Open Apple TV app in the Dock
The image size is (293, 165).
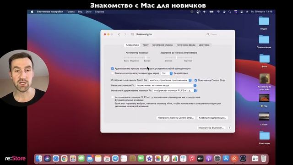201,159
